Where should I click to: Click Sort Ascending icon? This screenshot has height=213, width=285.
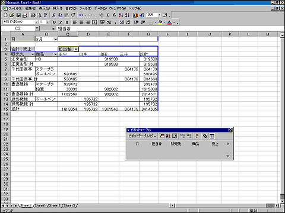pos(121,15)
